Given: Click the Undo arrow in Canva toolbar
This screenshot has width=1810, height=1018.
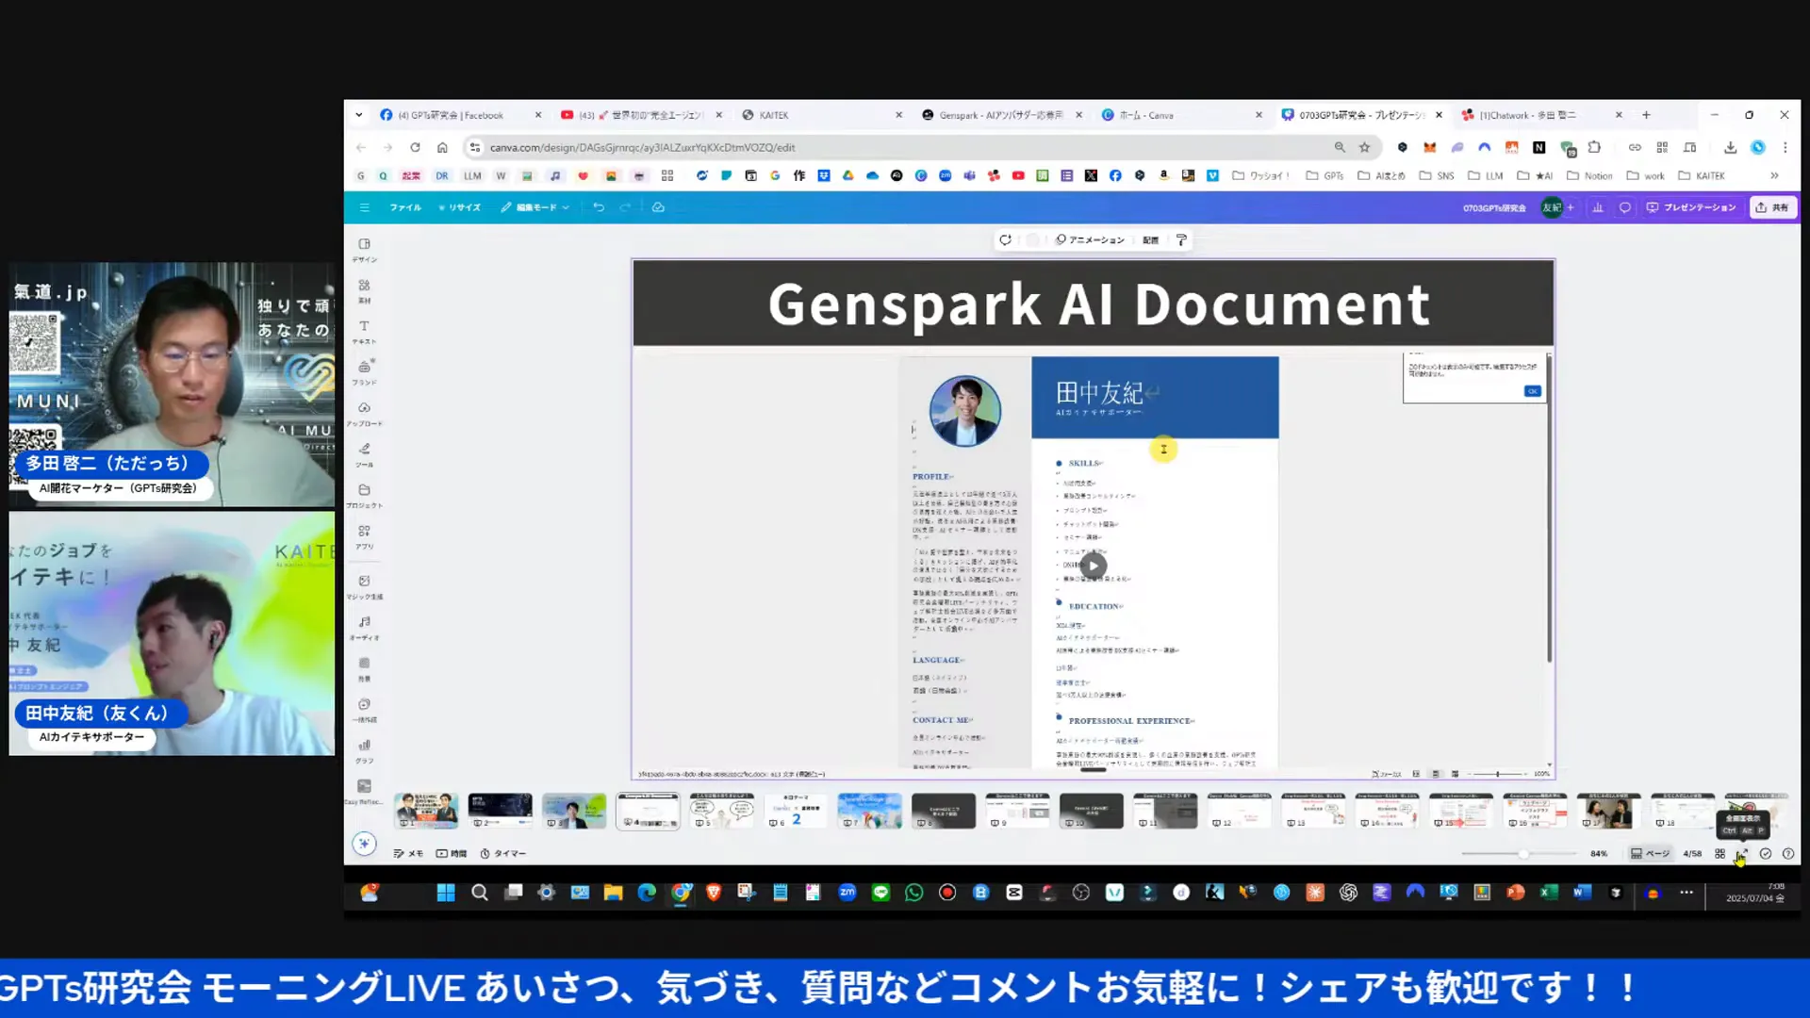Looking at the screenshot, I should click(x=599, y=207).
